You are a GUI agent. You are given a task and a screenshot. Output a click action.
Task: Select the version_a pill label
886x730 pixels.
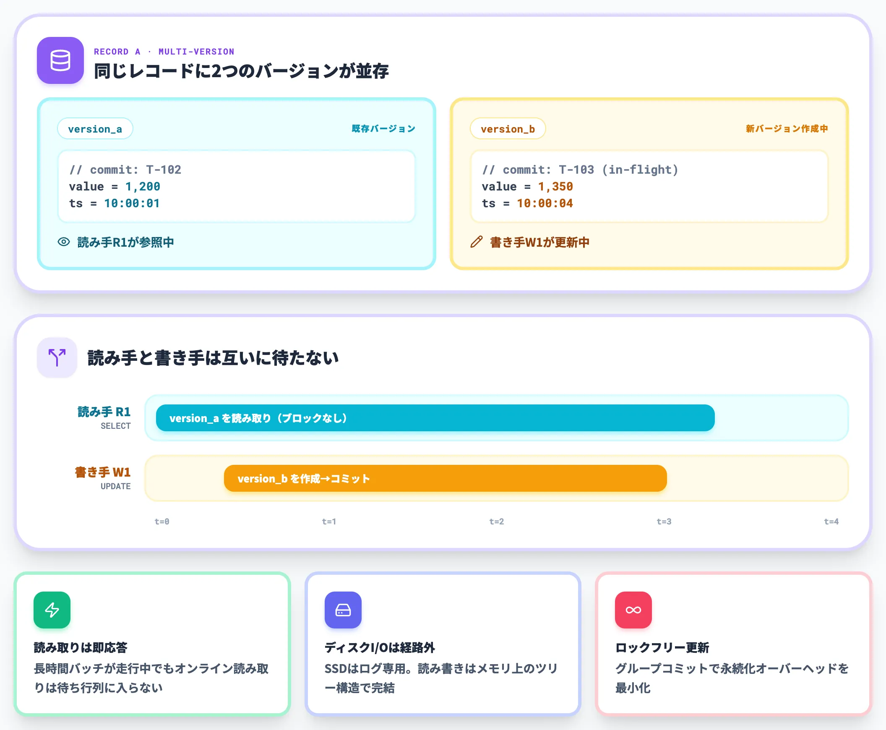pyautogui.click(x=95, y=129)
